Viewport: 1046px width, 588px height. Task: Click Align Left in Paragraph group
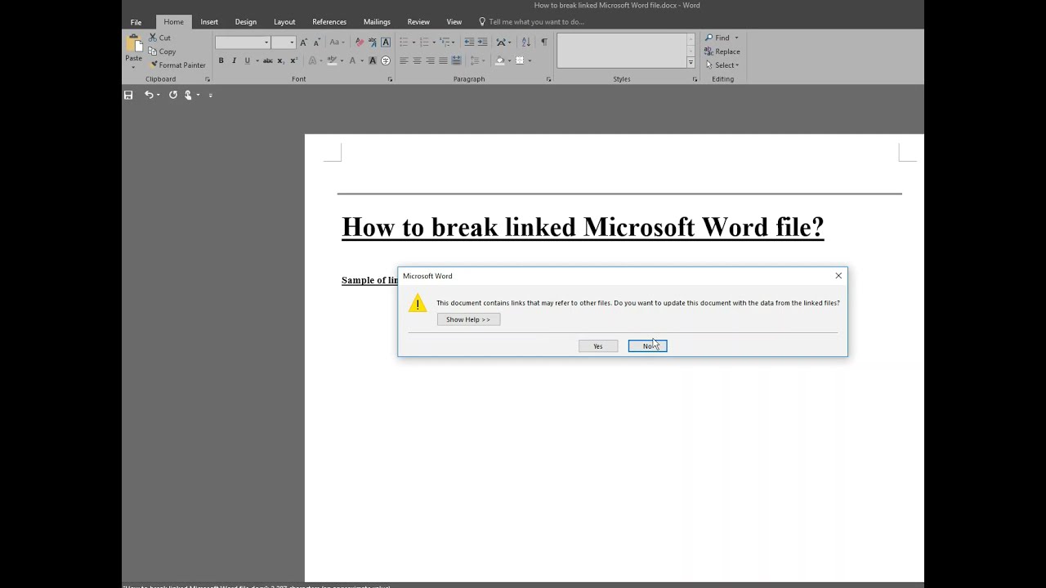coord(404,60)
